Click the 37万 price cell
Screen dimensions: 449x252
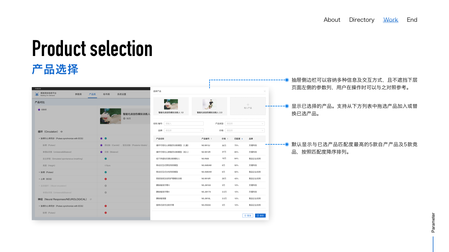(x=224, y=152)
